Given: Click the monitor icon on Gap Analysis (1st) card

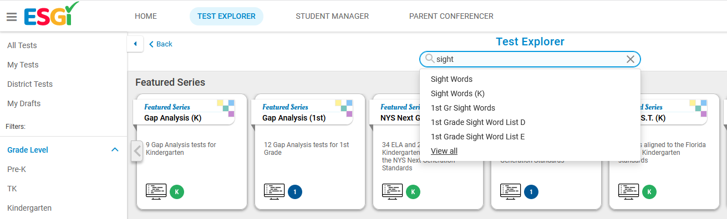Looking at the screenshot, I should (274, 191).
